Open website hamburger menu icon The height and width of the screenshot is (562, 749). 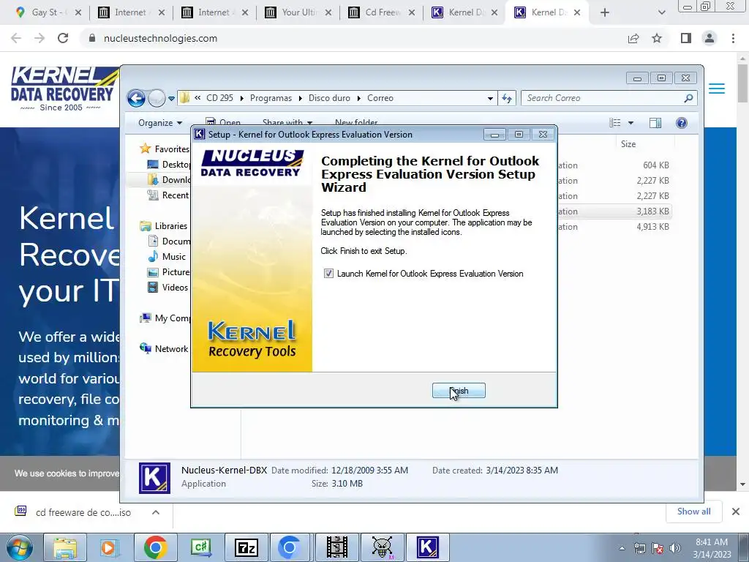(717, 89)
